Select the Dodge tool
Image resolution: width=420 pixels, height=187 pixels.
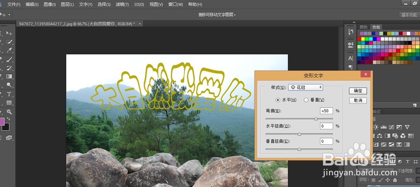(9, 85)
